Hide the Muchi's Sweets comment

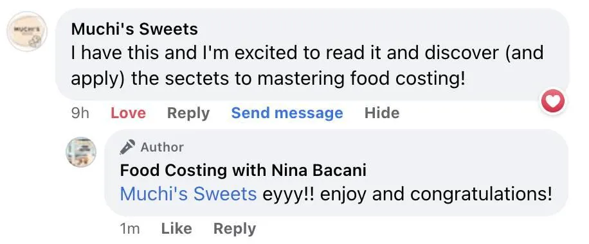pos(382,113)
